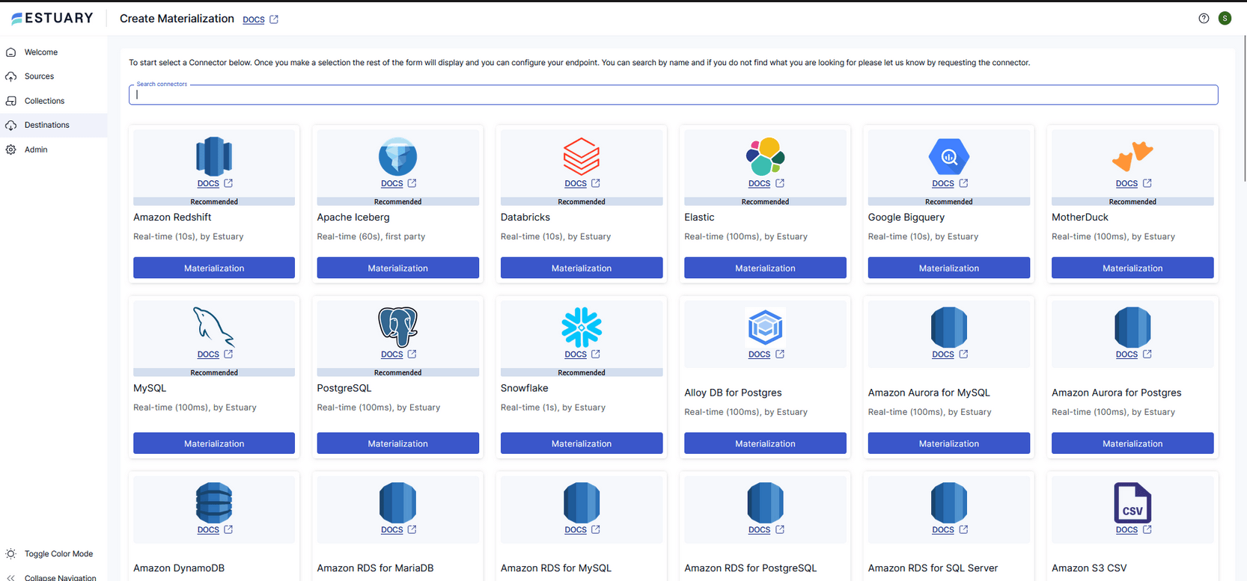Viewport: 1247px width, 581px height.
Task: Click the external link icon beside header DOCS
Action: (274, 19)
